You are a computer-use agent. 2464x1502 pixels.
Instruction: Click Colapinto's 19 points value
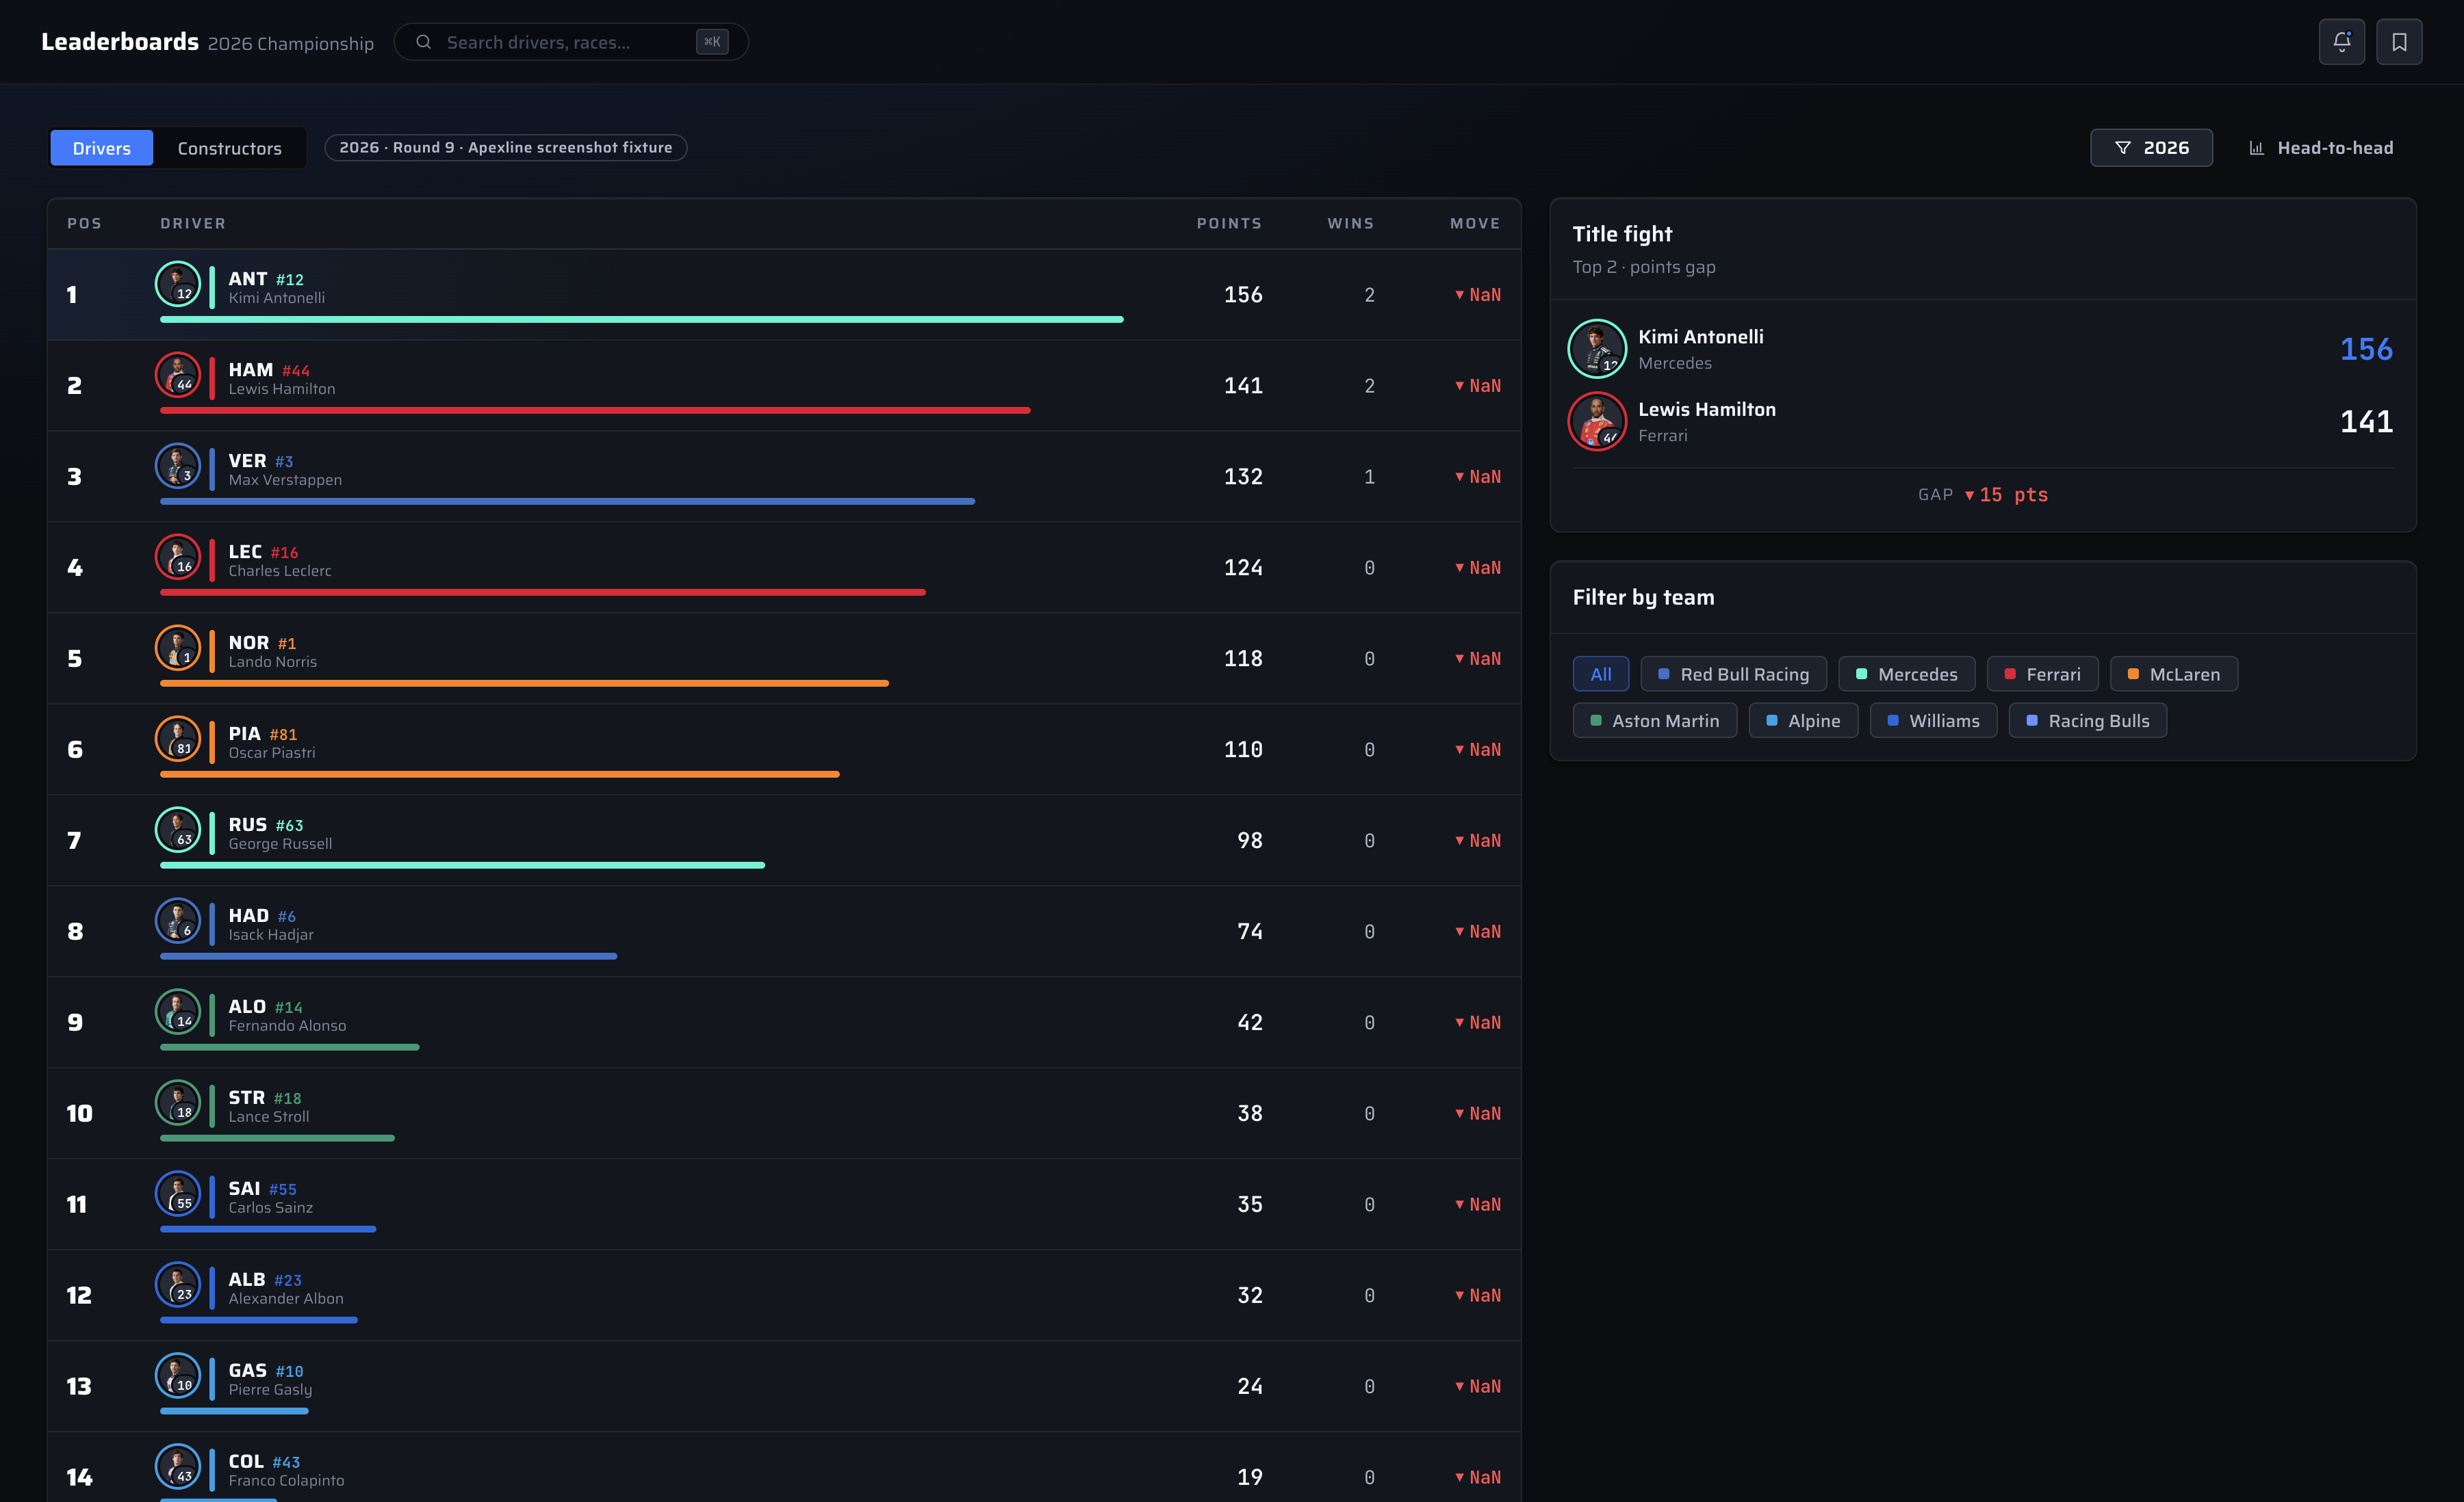(1250, 1477)
